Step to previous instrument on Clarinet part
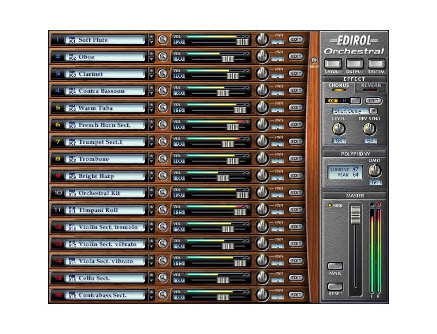 151,70
